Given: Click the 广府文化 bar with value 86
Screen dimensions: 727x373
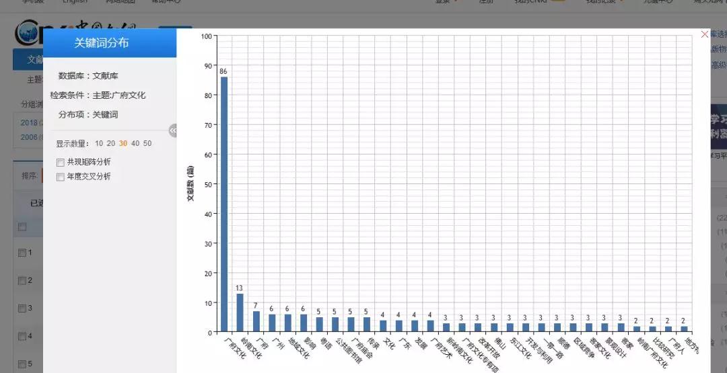Looking at the screenshot, I should (x=224, y=204).
